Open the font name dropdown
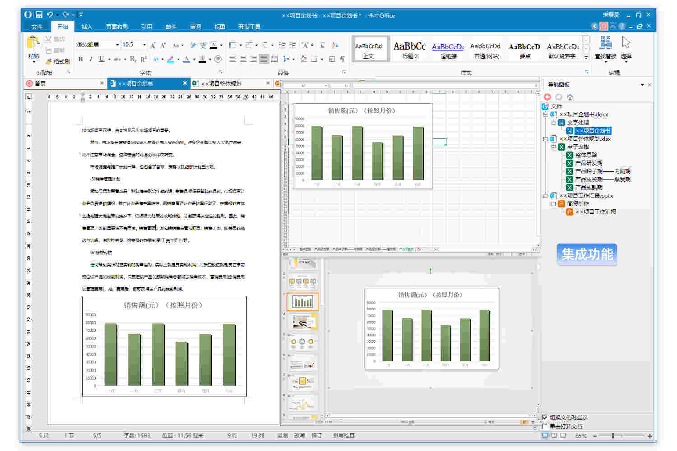Image resolution: width=677 pixels, height=451 pixels. 116,44
